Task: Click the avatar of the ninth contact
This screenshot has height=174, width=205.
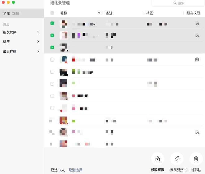Action: (x=63, y=120)
